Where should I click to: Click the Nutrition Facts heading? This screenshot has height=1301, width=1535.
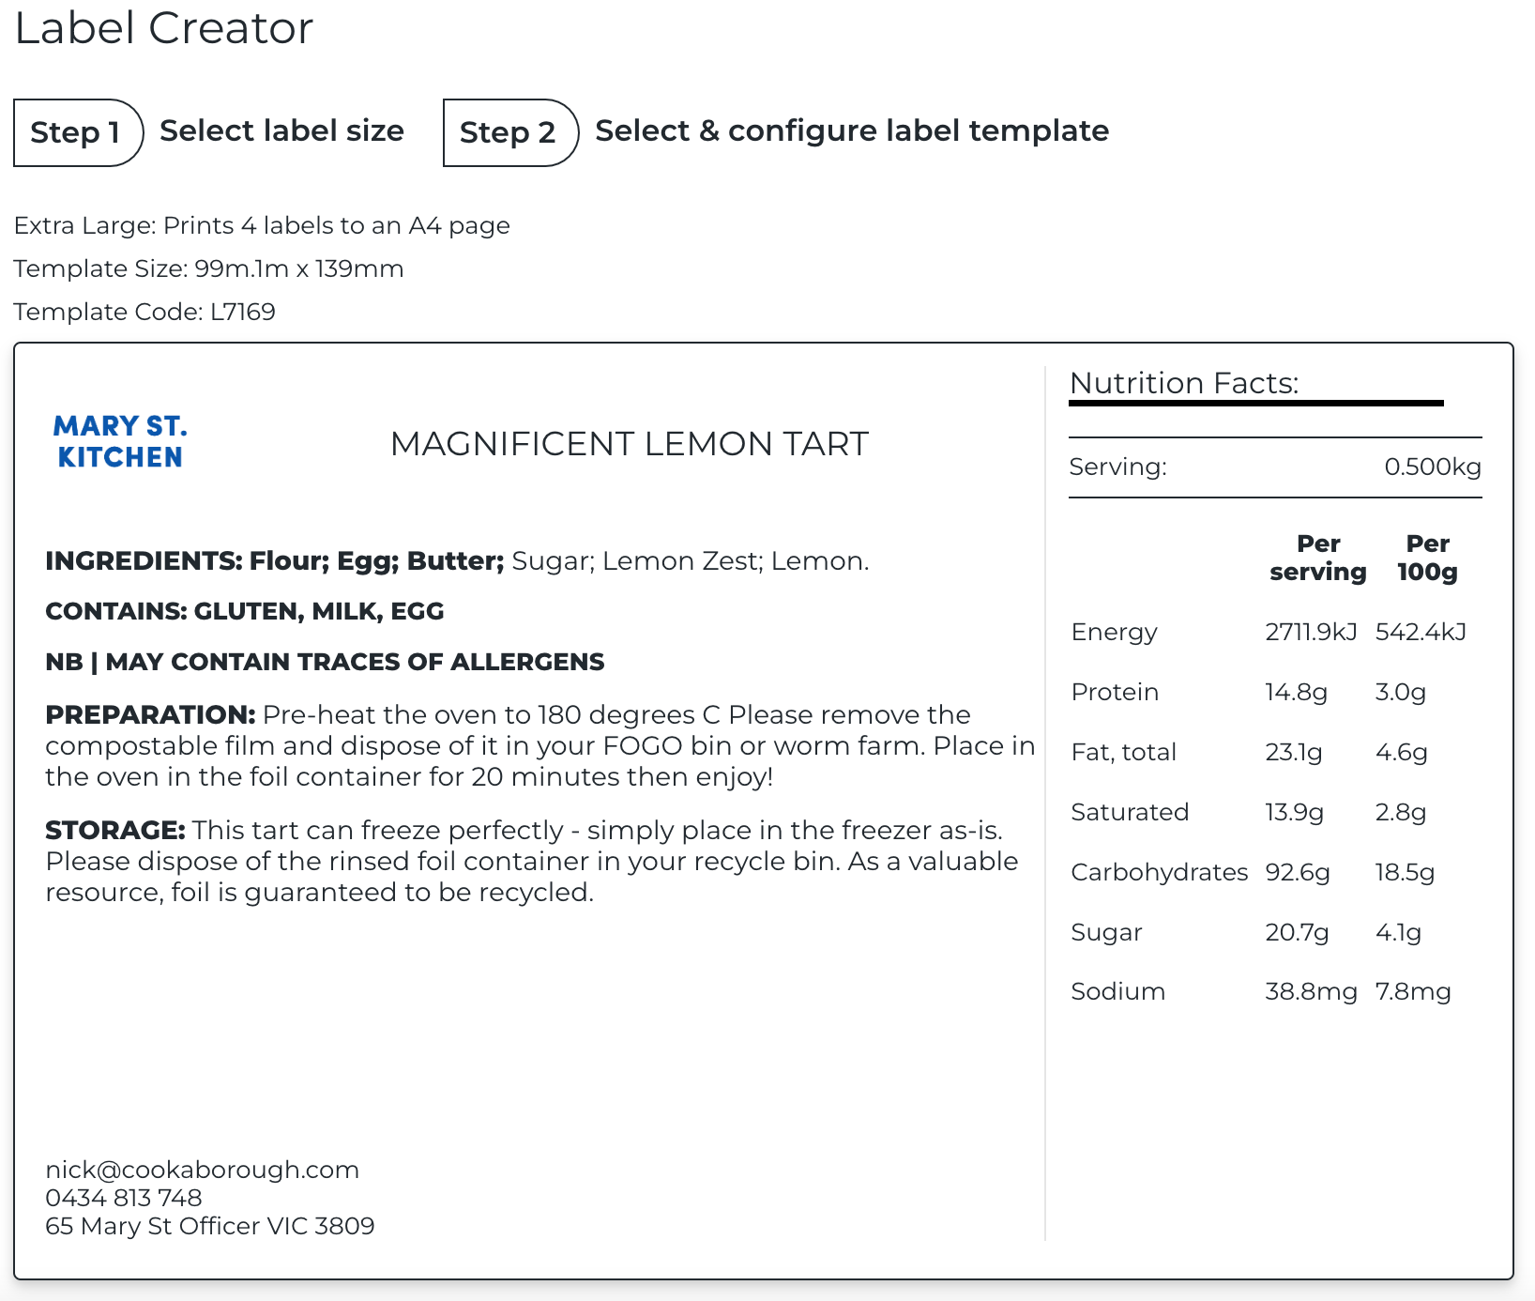tap(1184, 383)
